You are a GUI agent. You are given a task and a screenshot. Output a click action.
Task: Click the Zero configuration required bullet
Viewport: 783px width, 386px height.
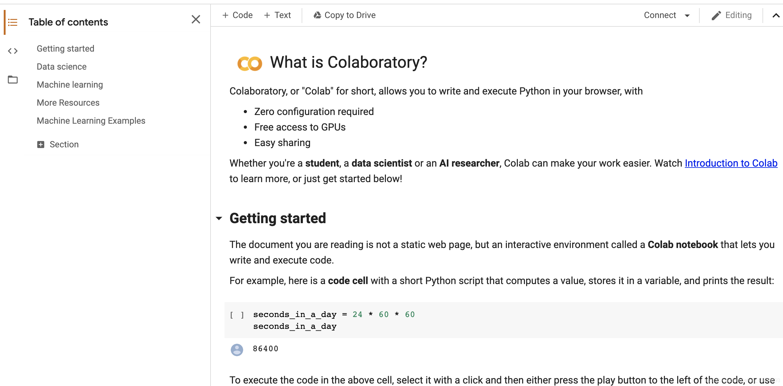pyautogui.click(x=314, y=112)
